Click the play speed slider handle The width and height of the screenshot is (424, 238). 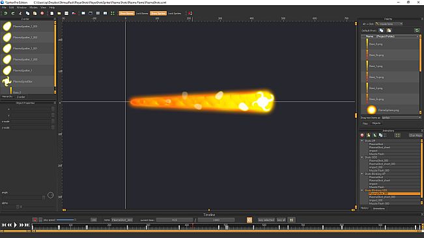[x=75, y=220]
